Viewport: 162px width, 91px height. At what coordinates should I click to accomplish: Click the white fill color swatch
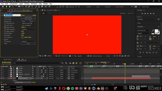point(156,31)
